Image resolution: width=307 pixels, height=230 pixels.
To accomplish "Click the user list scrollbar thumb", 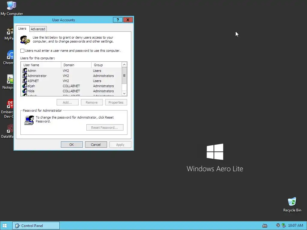I will (x=124, y=75).
